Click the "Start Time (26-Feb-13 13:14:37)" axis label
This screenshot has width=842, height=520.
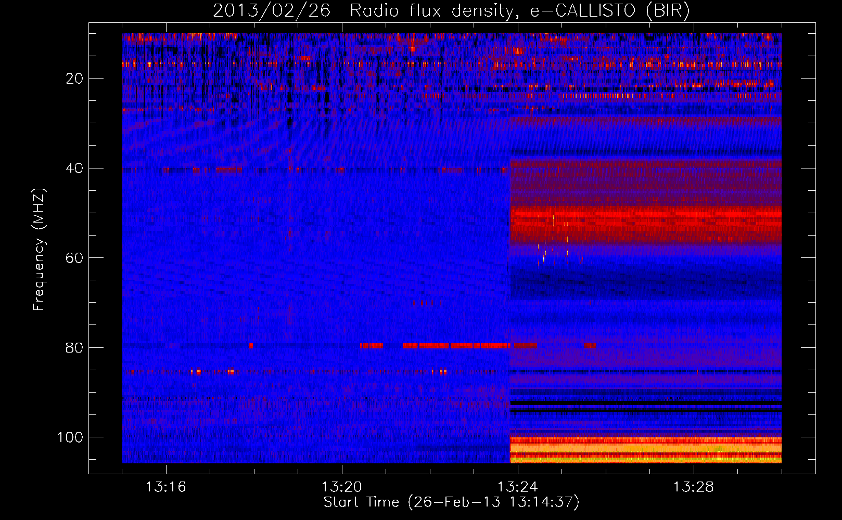coord(451,502)
